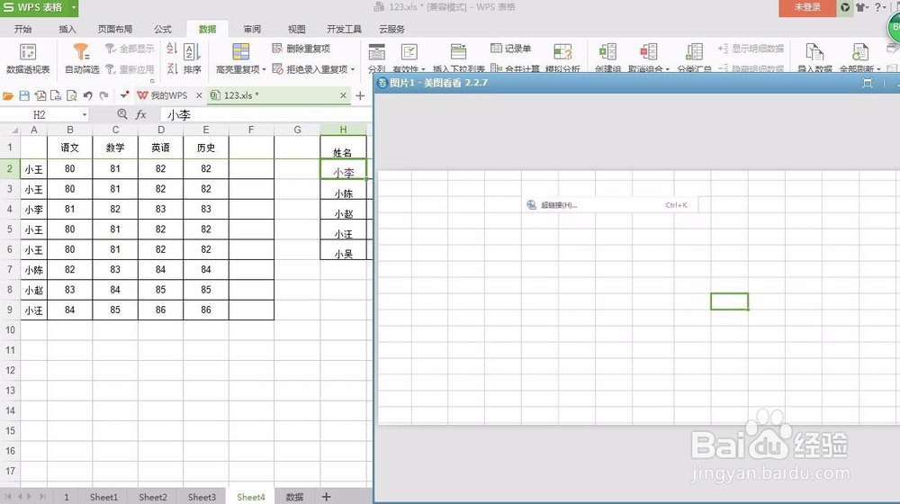Viewport: 900px width, 504px height.
Task: Save the workbook with floppy icon
Action: click(x=24, y=96)
